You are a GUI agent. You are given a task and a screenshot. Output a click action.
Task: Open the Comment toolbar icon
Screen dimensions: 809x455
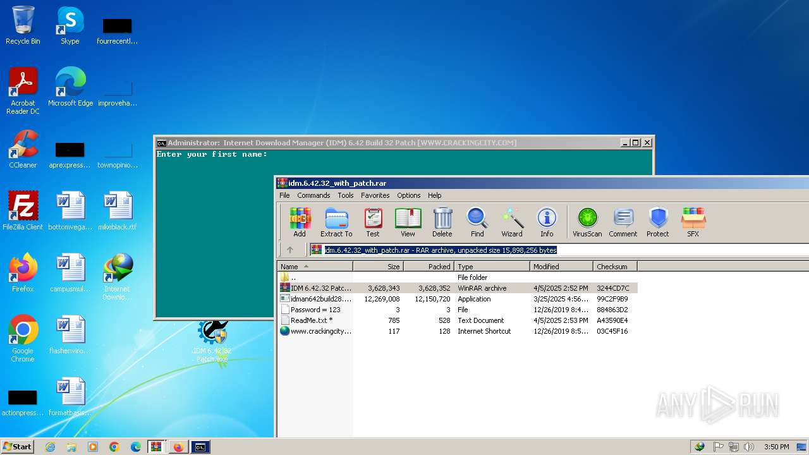click(x=623, y=222)
